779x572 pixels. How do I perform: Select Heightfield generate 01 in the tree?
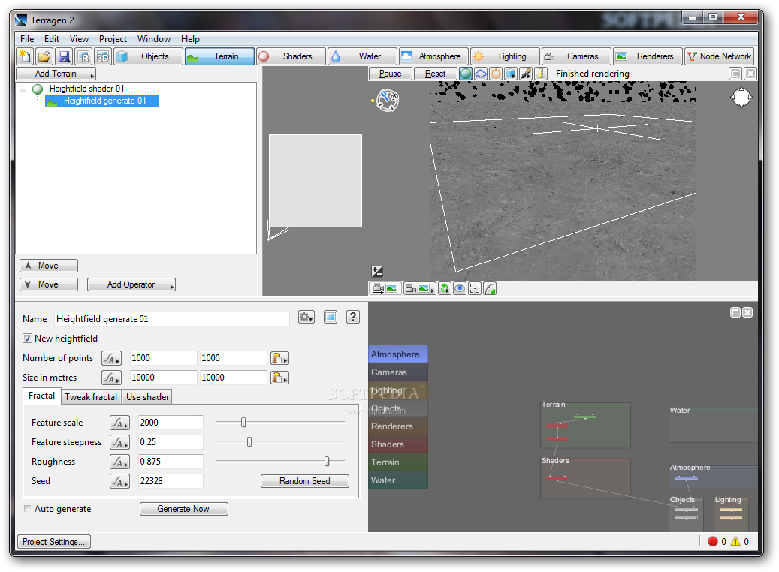coord(102,101)
